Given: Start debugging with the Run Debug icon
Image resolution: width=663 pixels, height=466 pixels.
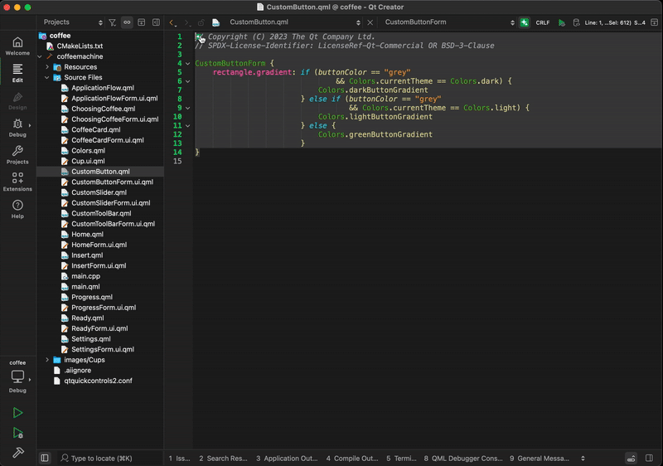Looking at the screenshot, I should [x=17, y=433].
